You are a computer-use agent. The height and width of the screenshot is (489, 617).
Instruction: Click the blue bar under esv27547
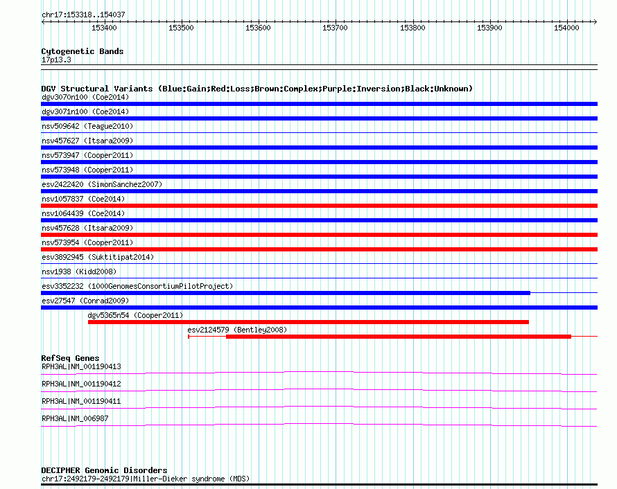coord(319,308)
